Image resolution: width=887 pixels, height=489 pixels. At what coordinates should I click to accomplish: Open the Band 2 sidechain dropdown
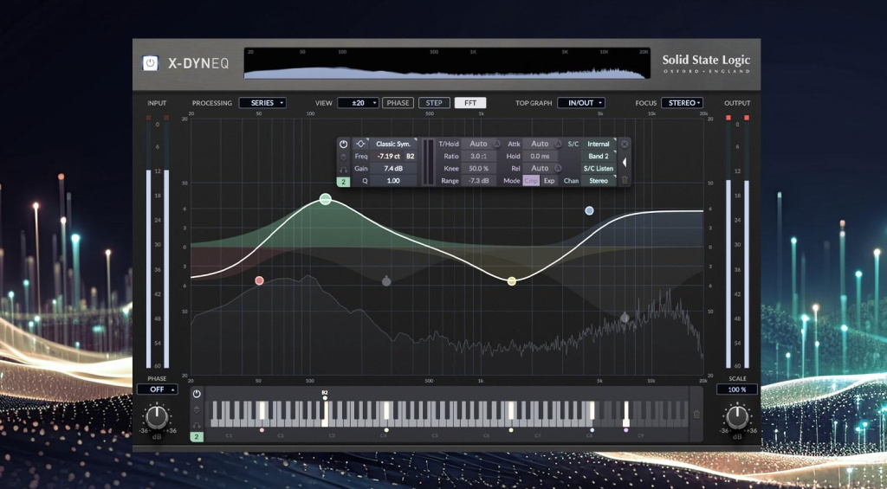[599, 157]
